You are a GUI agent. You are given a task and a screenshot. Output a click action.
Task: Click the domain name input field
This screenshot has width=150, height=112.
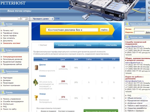pyautogui.click(x=9, y=19)
